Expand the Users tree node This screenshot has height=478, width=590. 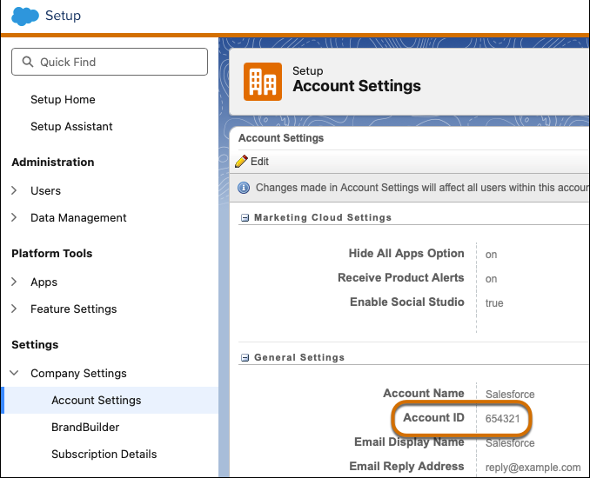point(14,190)
